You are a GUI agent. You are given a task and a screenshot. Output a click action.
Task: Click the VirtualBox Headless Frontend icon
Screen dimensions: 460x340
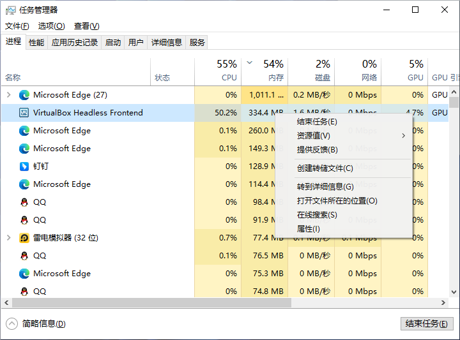click(x=24, y=113)
